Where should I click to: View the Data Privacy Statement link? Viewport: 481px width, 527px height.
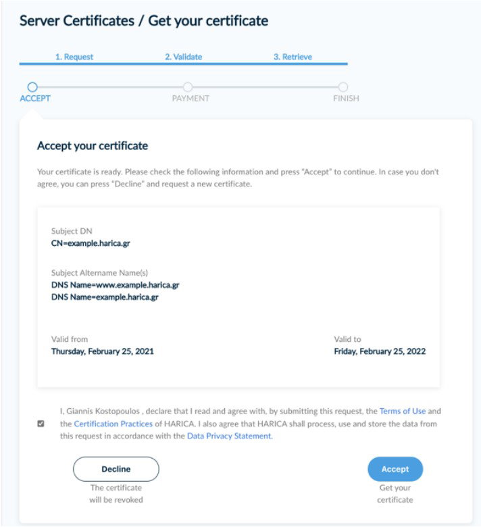[230, 436]
